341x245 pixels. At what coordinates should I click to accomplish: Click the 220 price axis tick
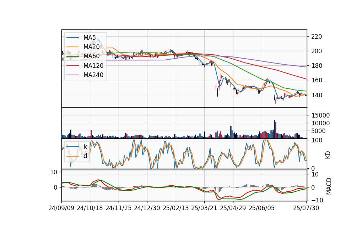316,37
